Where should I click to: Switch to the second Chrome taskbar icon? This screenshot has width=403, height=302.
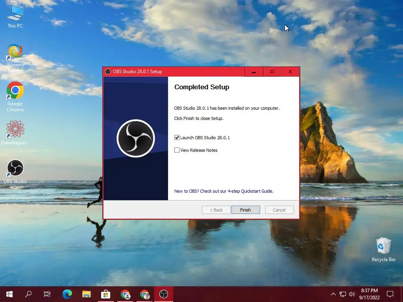(145, 294)
